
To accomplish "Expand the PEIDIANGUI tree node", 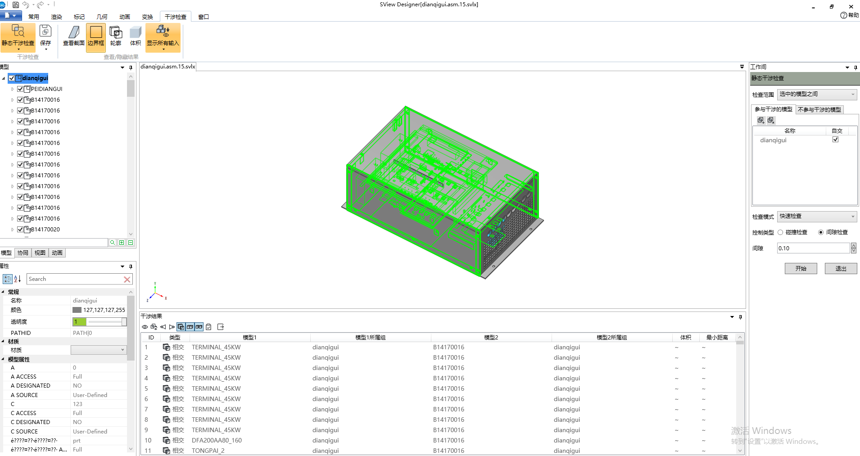I will tap(13, 89).
